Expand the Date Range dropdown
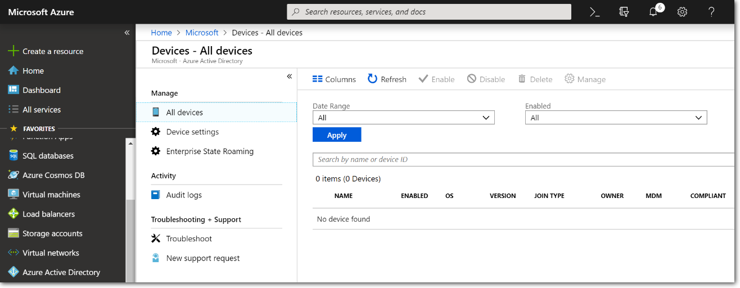Image resolution: width=740 pixels, height=288 pixels. point(403,118)
